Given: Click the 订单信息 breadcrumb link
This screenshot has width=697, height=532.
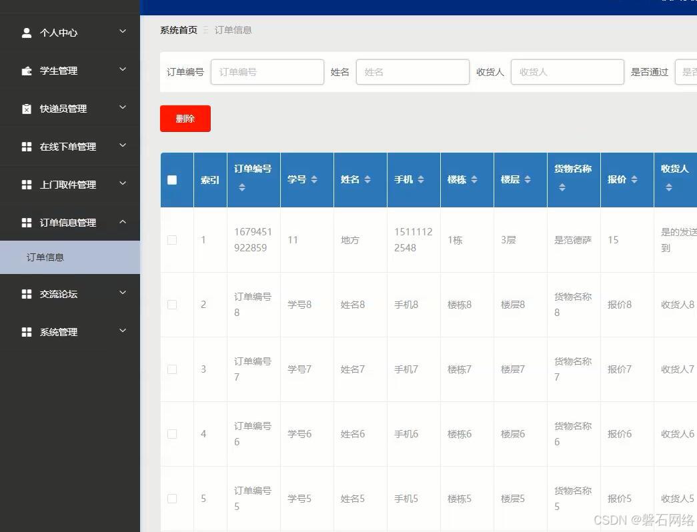Looking at the screenshot, I should [232, 30].
